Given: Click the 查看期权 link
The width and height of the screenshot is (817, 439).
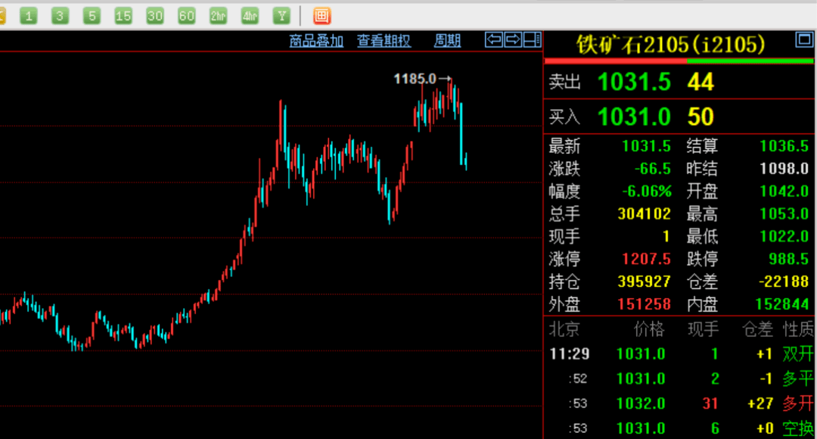Looking at the screenshot, I should tap(384, 41).
